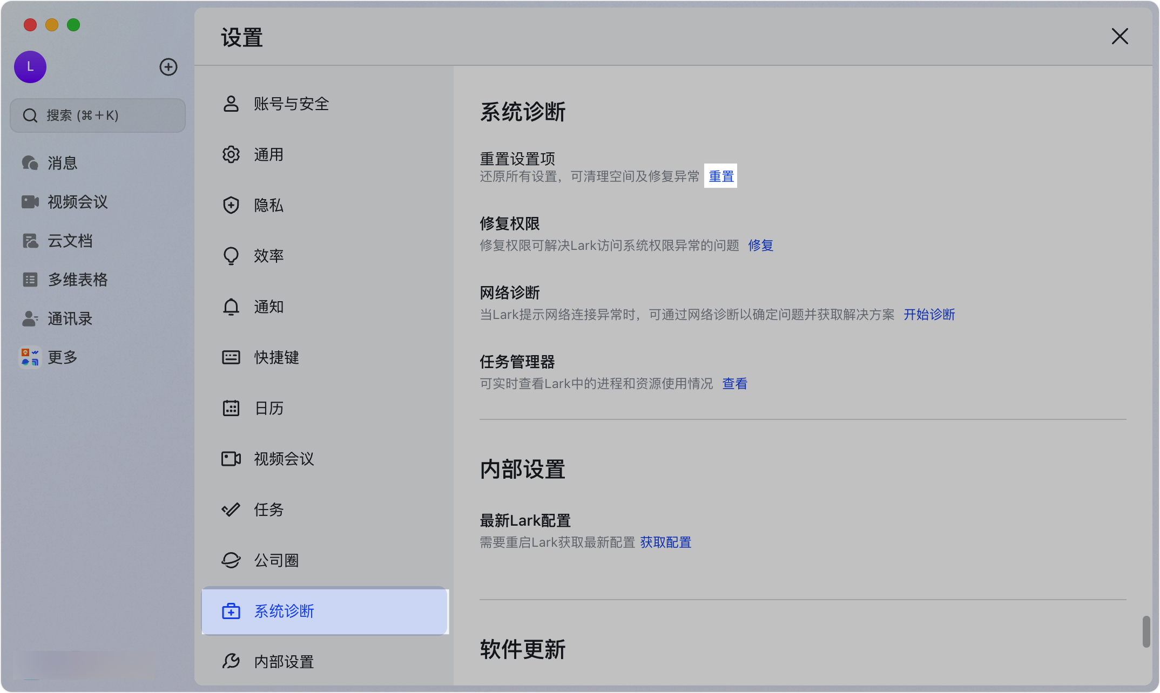Viewport: 1160px width, 693px height.
Task: Switch to General (通用) settings
Action: click(x=268, y=154)
